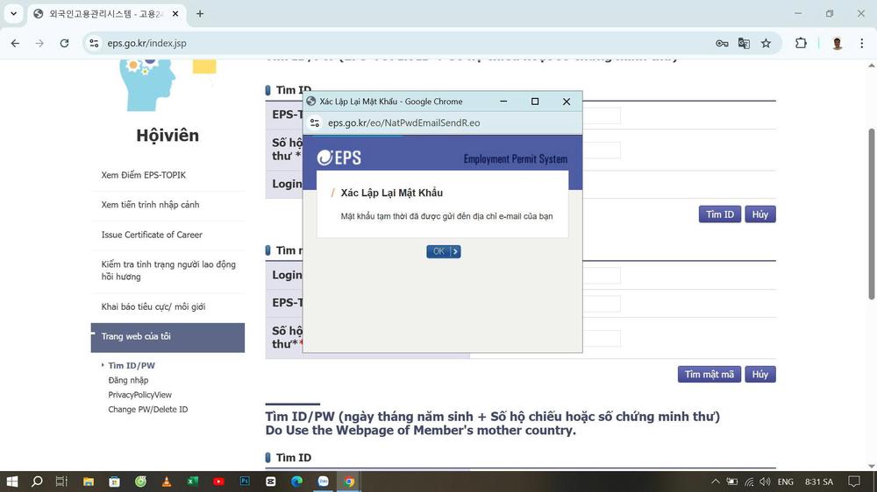Open saved passwords key icon
877x492 pixels.
point(722,43)
